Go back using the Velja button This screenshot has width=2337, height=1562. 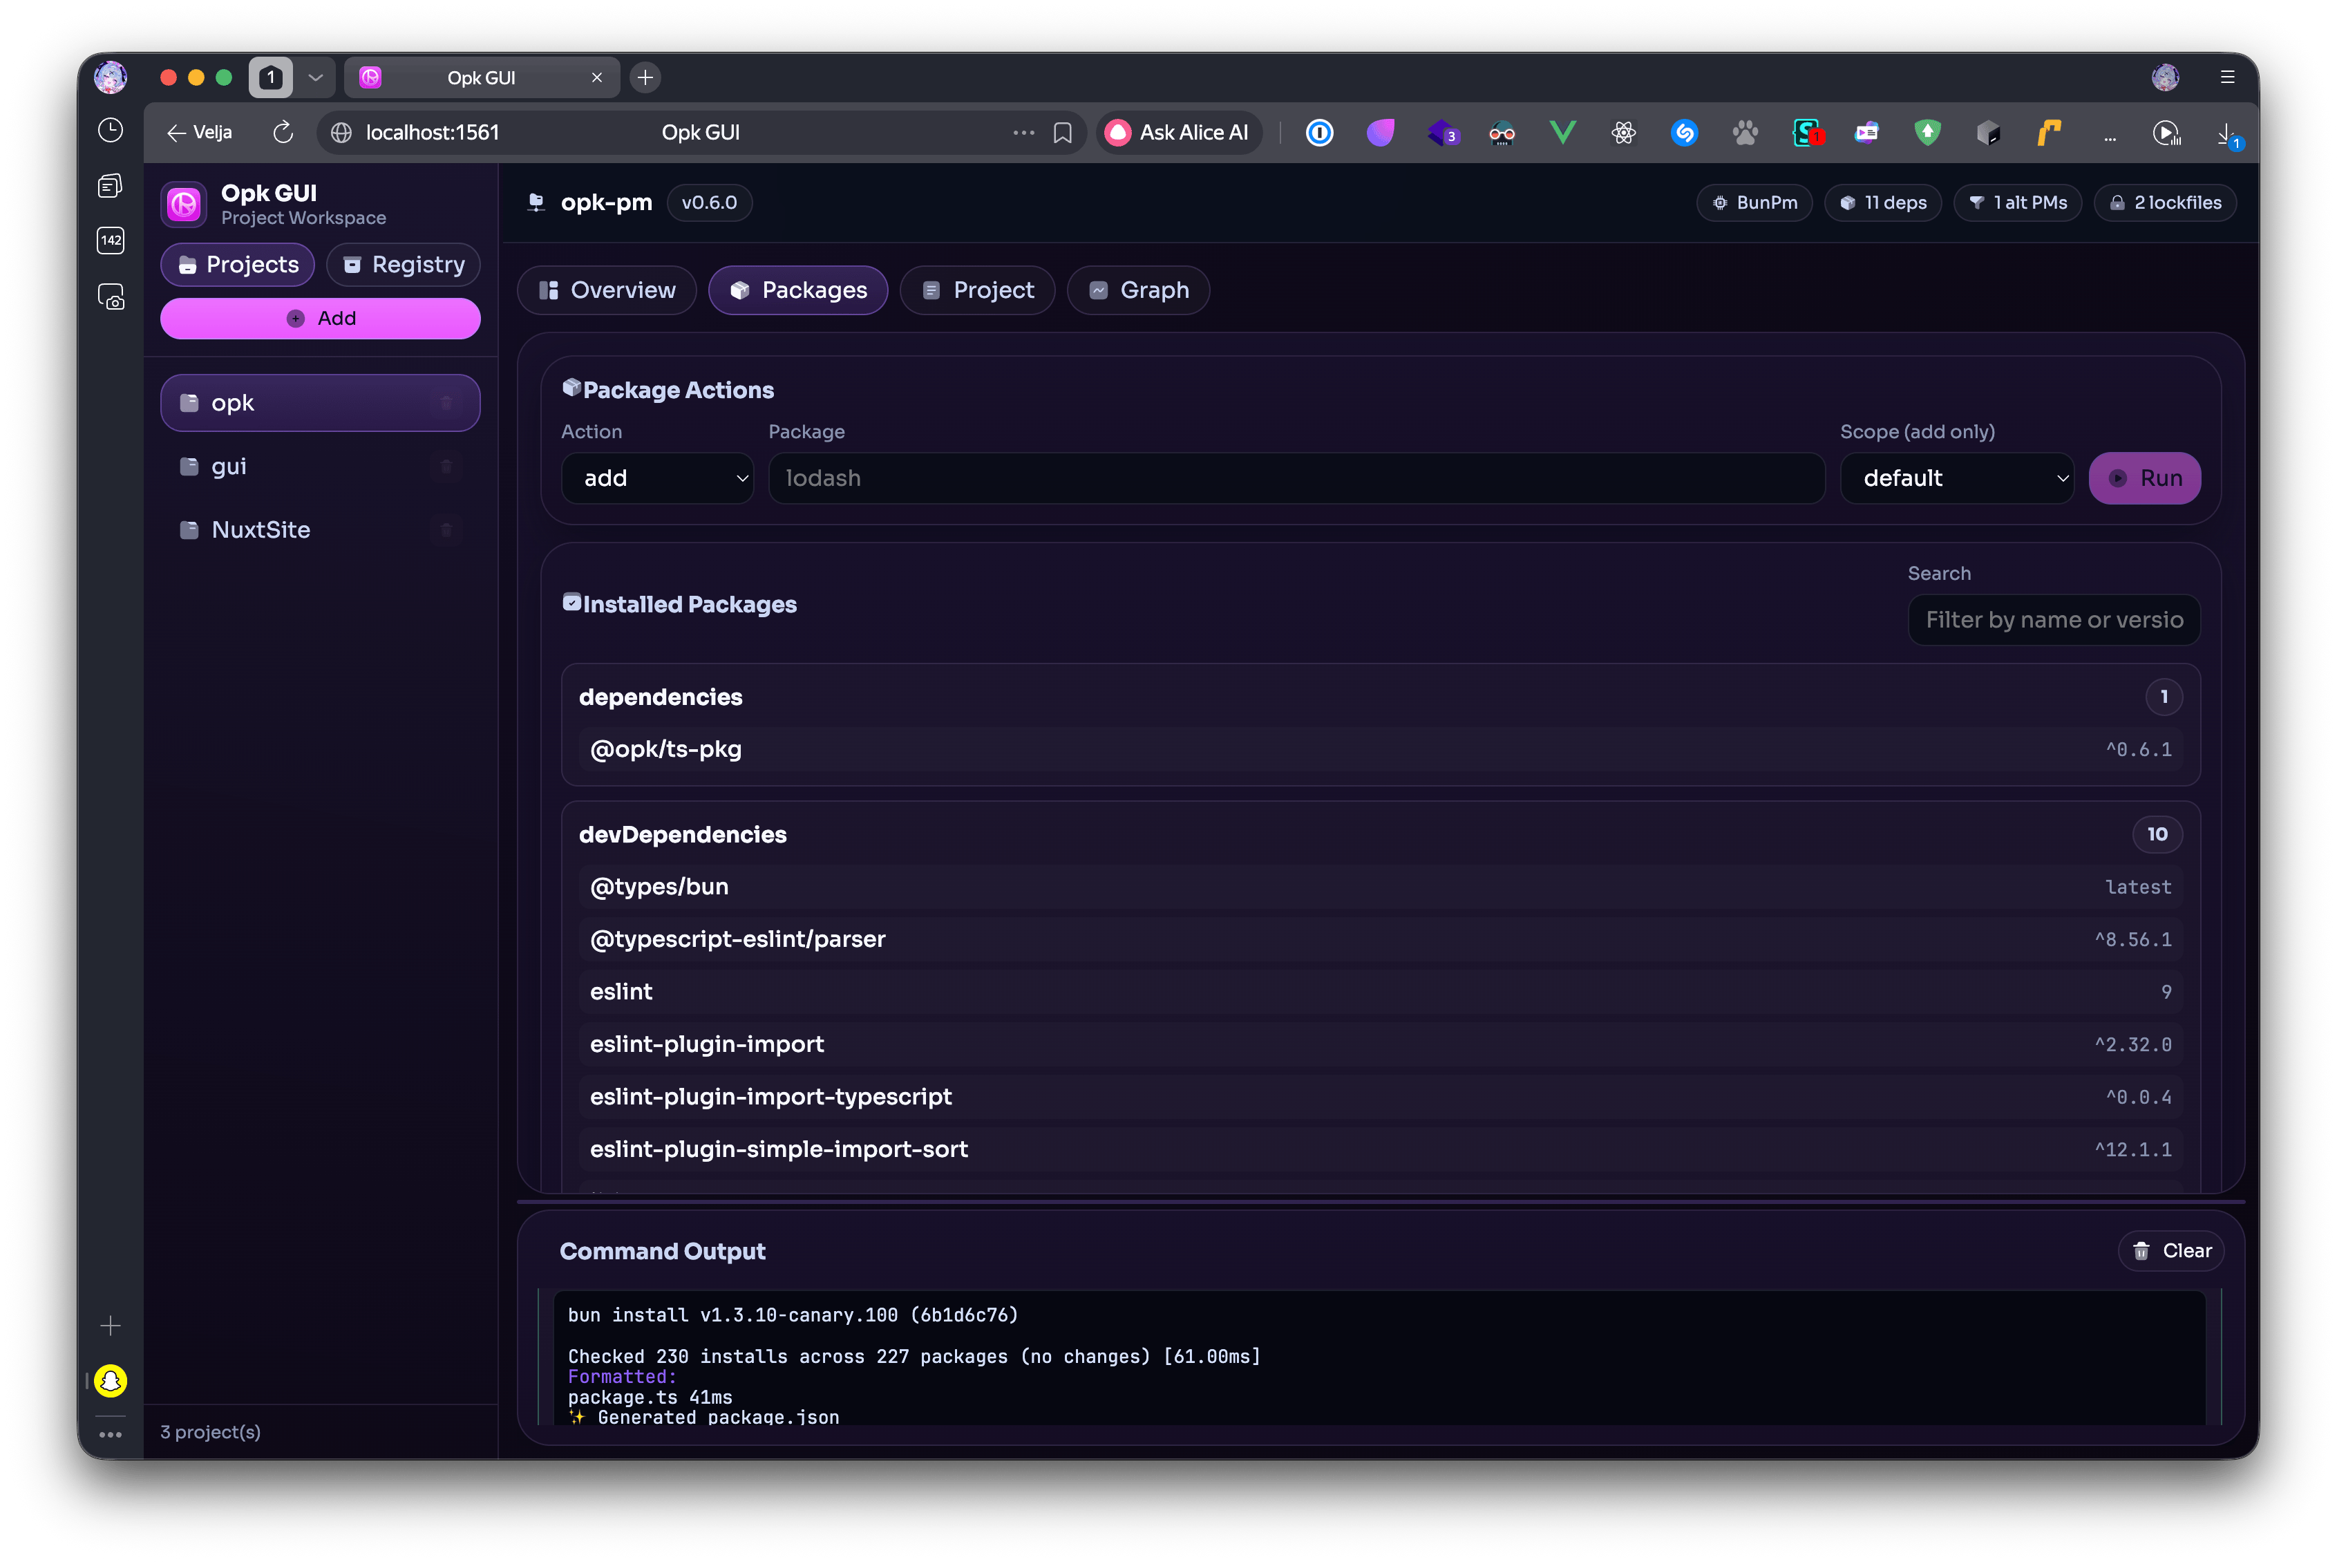(199, 133)
